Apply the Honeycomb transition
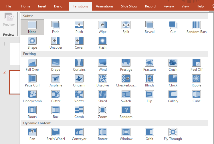214x144 pixels. click(32, 96)
